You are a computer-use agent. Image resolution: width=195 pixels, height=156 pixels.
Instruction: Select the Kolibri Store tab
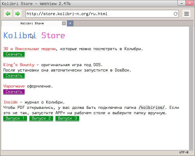point(32,23)
